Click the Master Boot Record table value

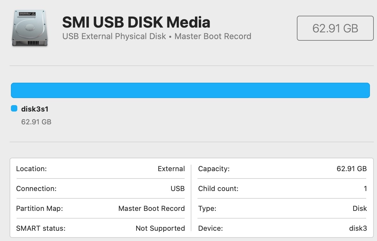[x=152, y=209]
